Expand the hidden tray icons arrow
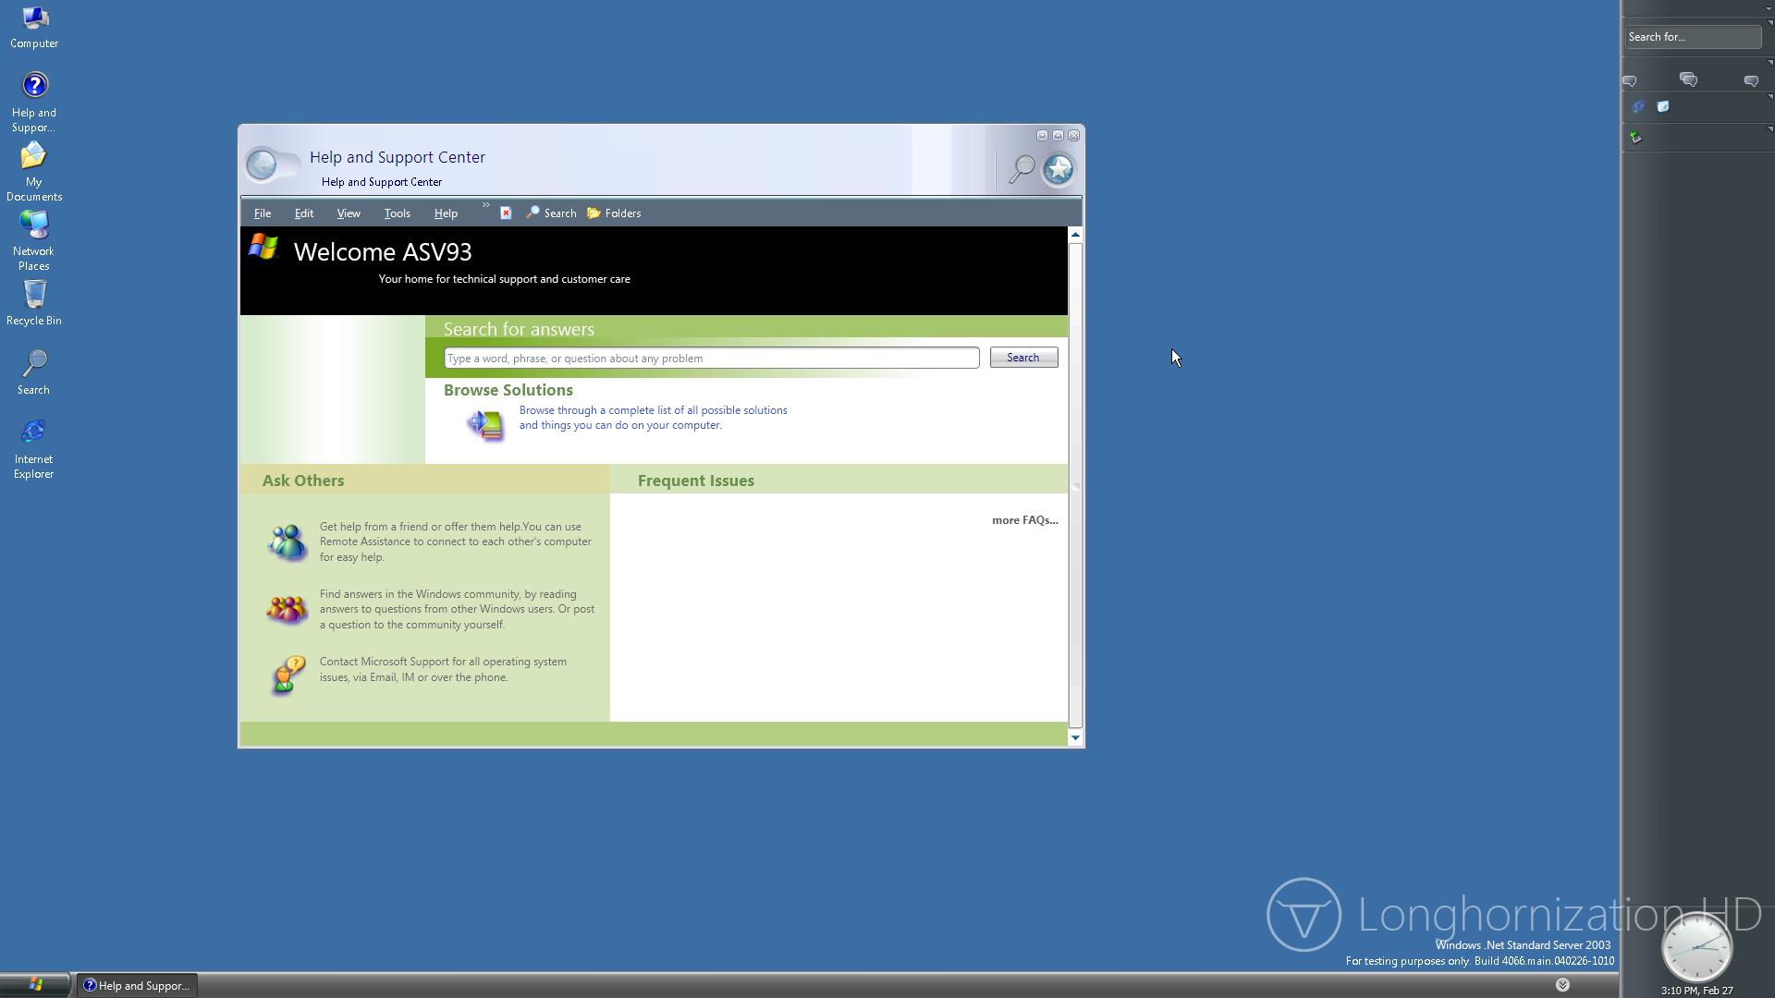 pos(1562,985)
